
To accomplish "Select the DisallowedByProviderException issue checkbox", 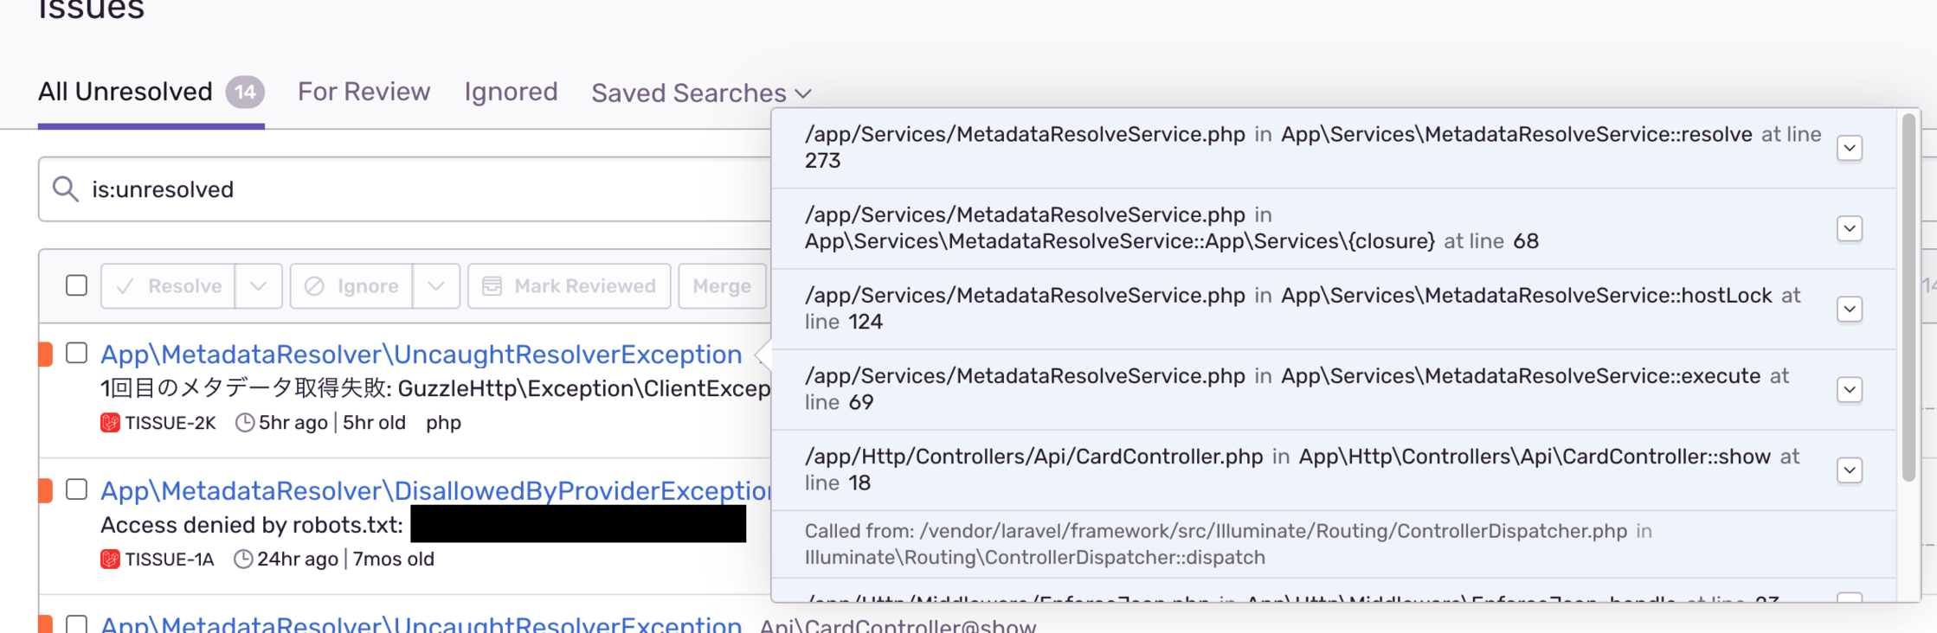I will coord(77,489).
